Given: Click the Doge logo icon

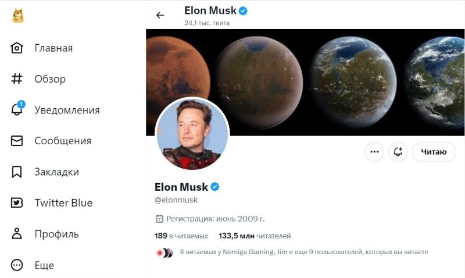Looking at the screenshot, I should point(17,16).
